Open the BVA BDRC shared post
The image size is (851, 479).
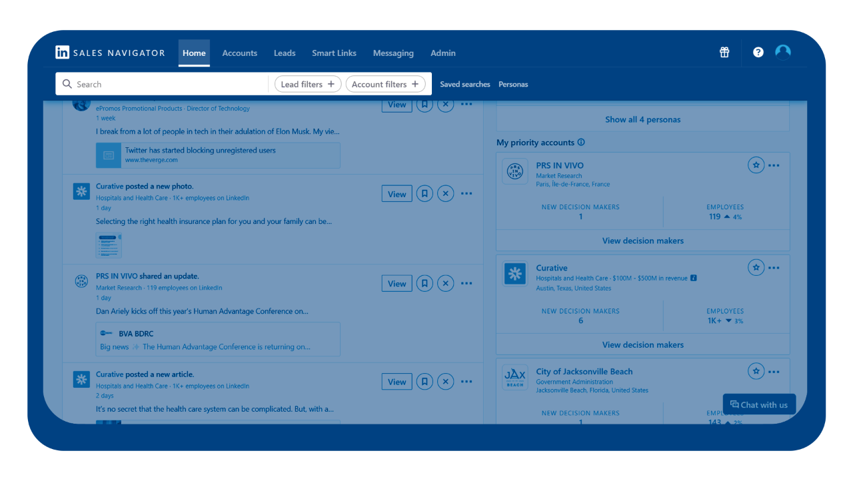pyautogui.click(x=218, y=340)
